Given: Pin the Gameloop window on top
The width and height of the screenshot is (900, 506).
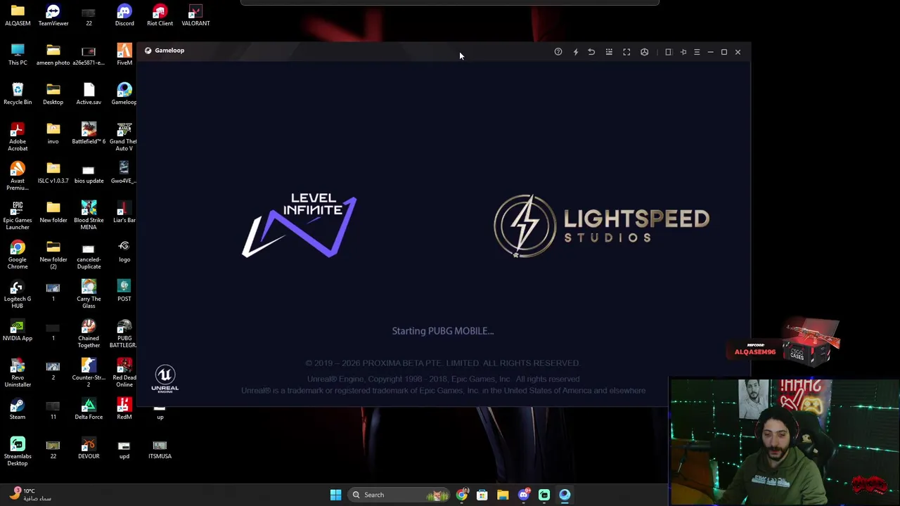Looking at the screenshot, I should (x=683, y=52).
